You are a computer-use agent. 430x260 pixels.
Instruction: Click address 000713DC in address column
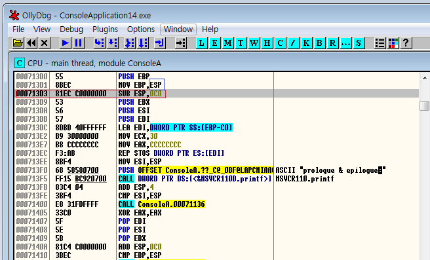pos(32,128)
